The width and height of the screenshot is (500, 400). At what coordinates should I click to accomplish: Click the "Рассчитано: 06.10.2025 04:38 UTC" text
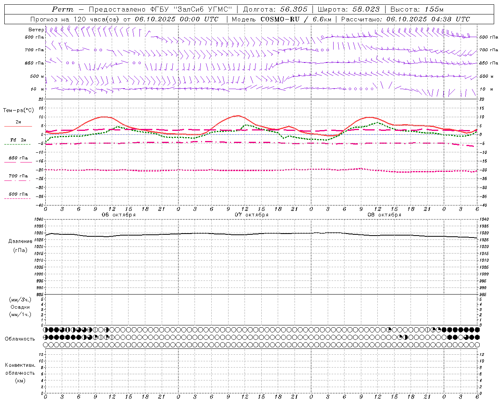(405, 19)
